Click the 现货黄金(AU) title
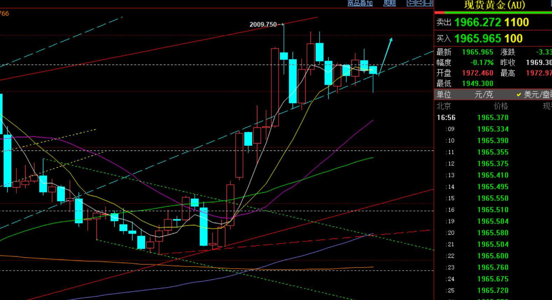 [x=494, y=5]
